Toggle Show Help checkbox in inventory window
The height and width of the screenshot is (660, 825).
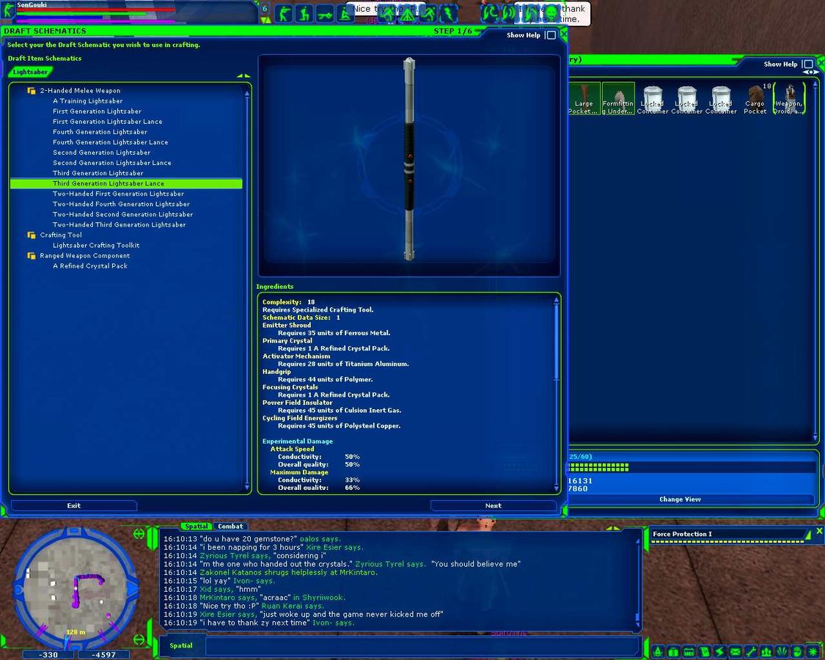(x=807, y=65)
